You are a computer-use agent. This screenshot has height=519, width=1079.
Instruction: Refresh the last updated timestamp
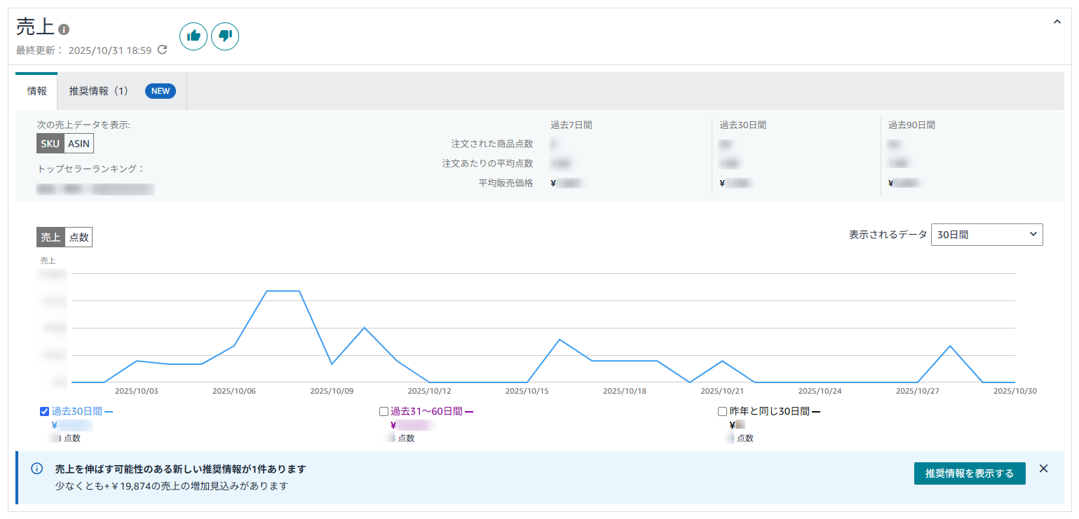[x=163, y=50]
